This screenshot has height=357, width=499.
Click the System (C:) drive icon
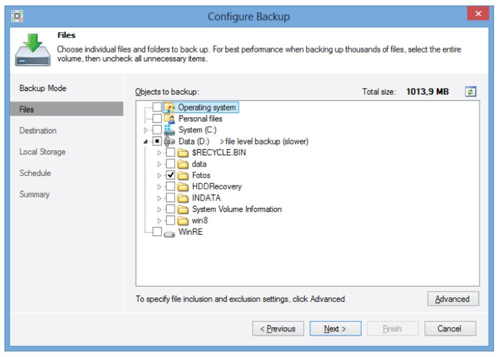coord(170,130)
